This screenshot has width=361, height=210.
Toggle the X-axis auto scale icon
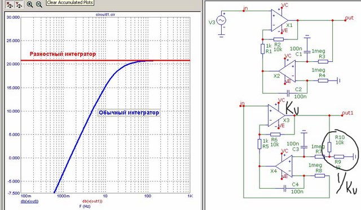click(x=10, y=5)
